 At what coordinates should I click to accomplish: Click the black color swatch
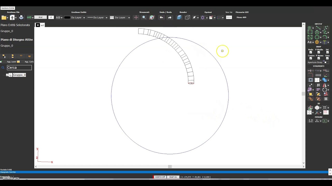pos(67,18)
